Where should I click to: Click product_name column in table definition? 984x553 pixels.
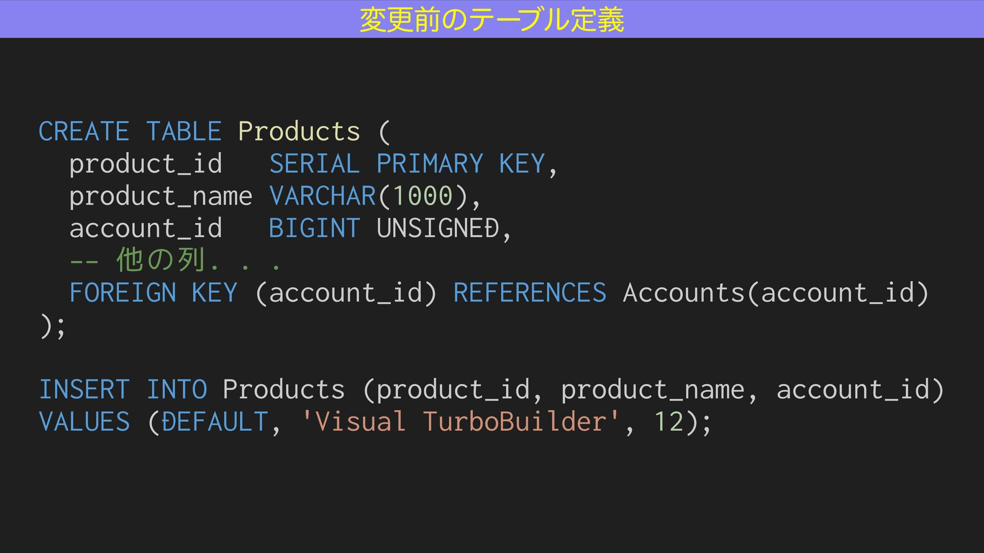(x=161, y=197)
